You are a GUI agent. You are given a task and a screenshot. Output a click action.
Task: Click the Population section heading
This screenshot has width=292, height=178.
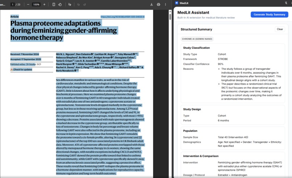(190, 131)
